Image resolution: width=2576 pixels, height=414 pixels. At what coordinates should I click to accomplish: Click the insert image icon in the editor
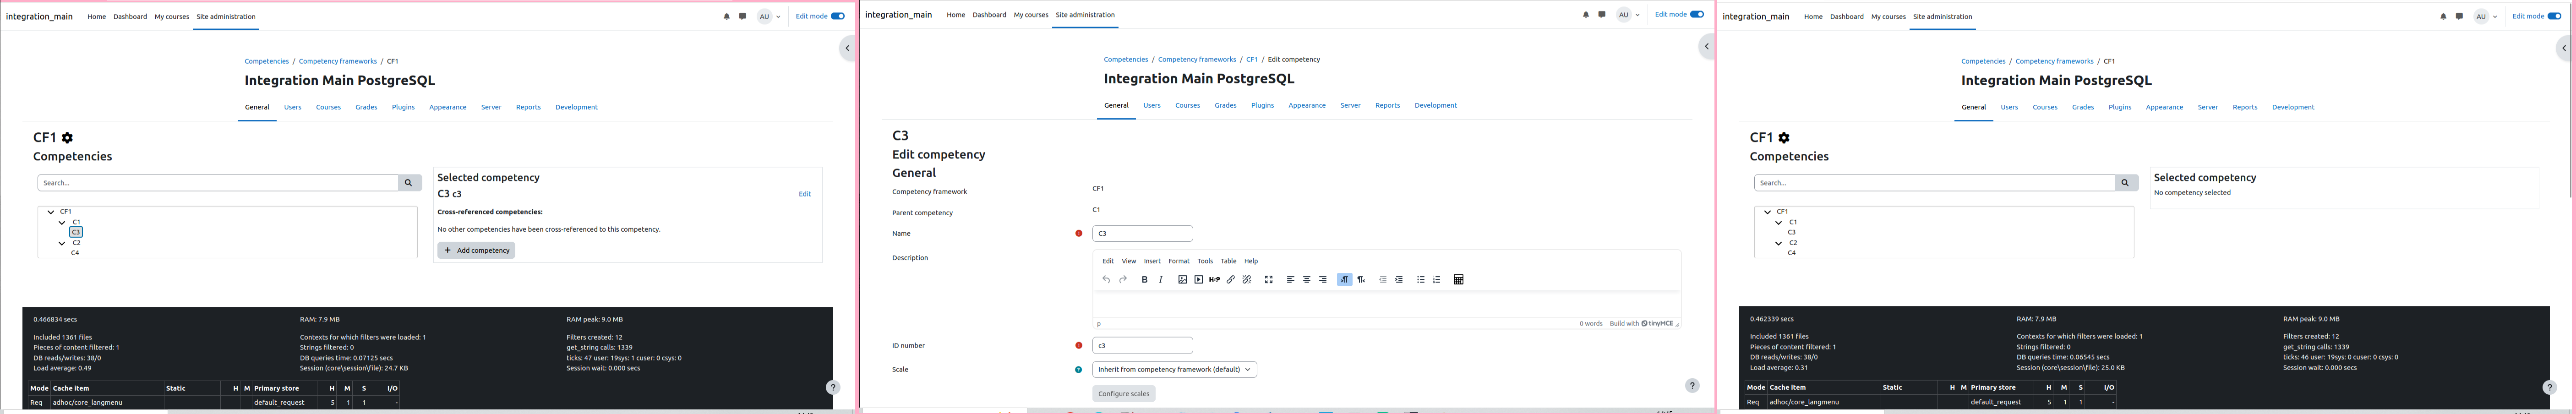[1182, 280]
